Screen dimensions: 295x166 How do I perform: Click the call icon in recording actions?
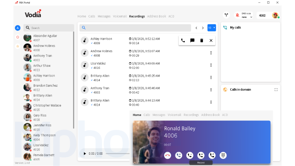coord(183,41)
